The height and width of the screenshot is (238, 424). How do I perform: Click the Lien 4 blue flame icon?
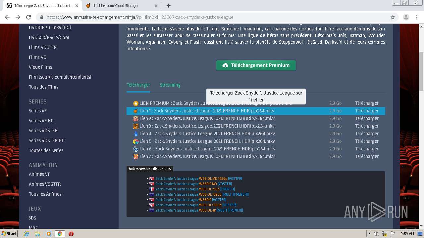click(135, 134)
